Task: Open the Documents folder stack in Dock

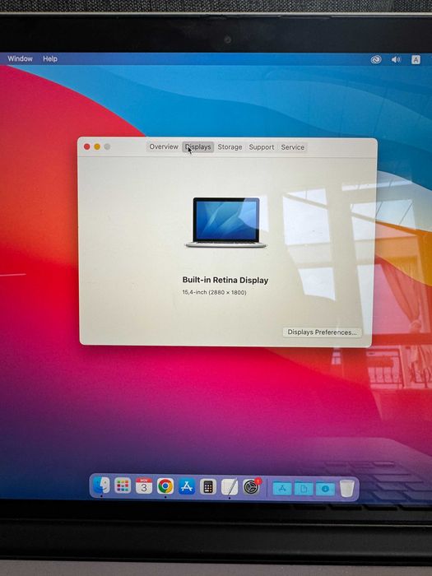Action: click(304, 489)
